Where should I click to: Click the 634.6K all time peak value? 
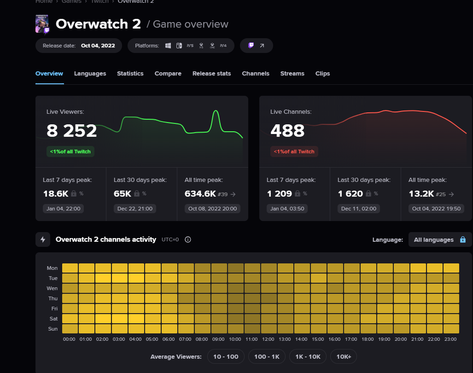[200, 193]
